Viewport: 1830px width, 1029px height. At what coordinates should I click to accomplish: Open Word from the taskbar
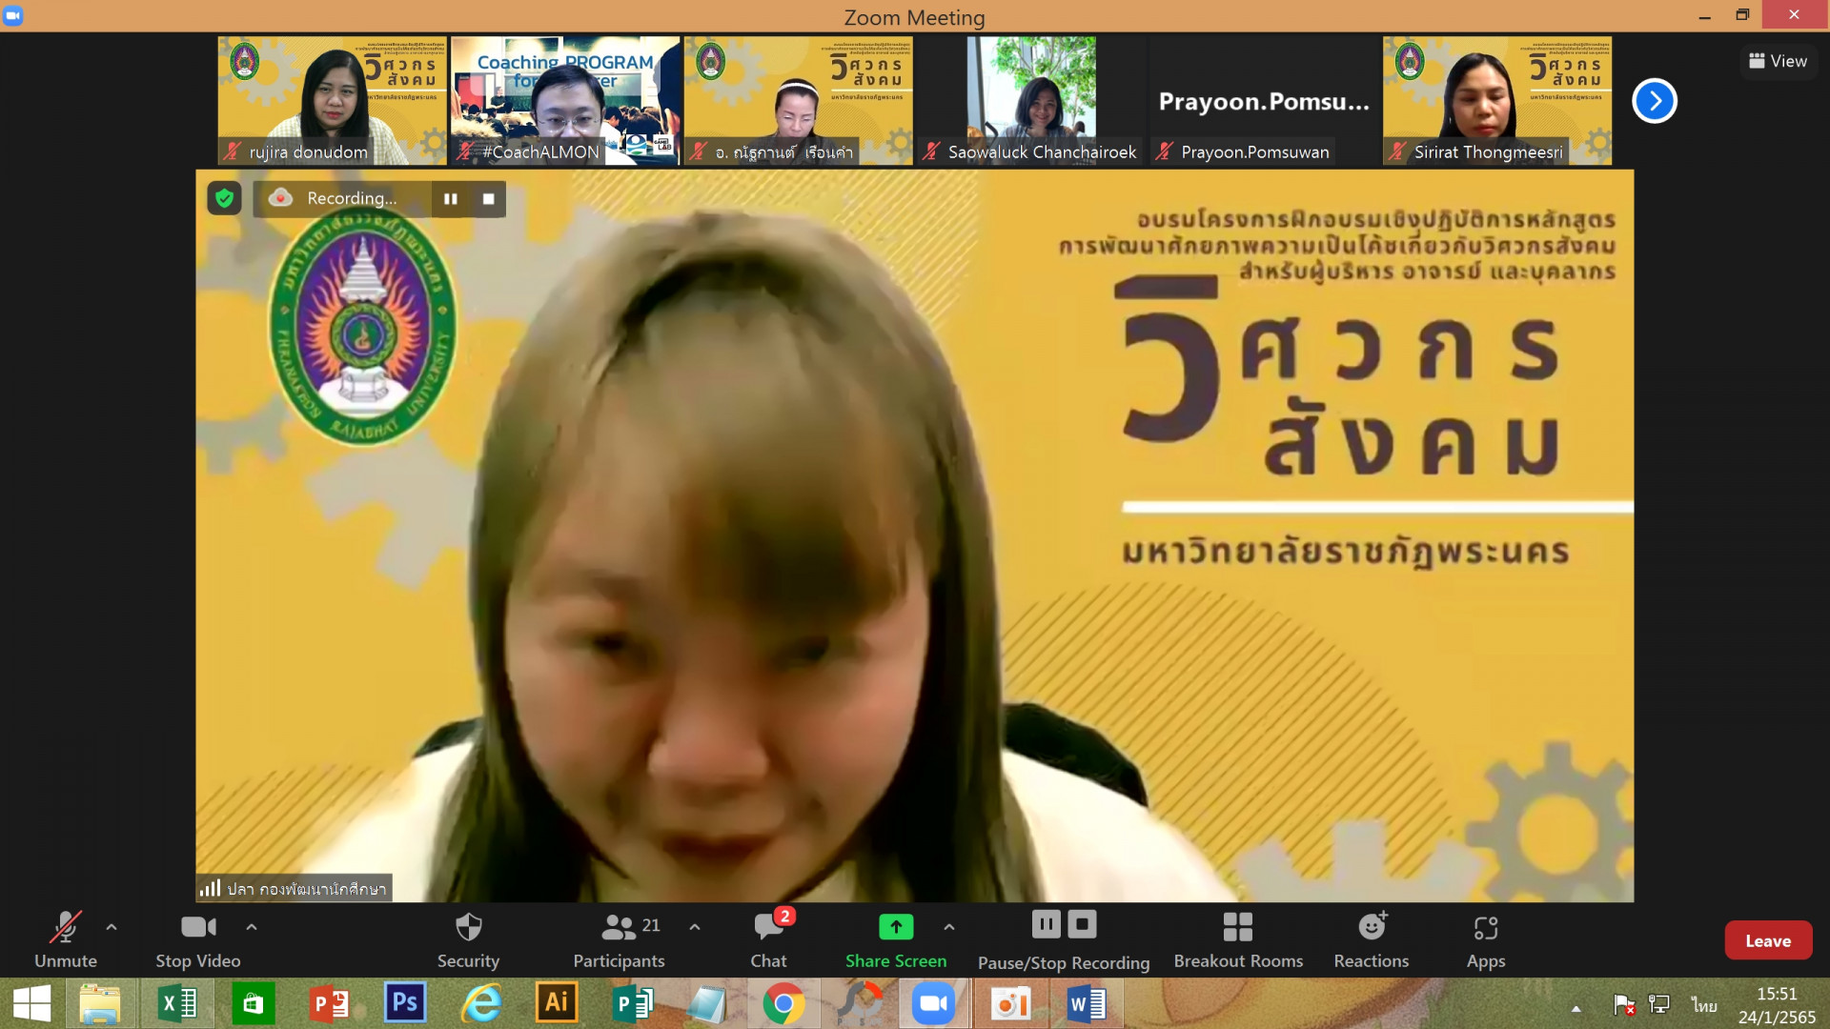pyautogui.click(x=1087, y=1004)
